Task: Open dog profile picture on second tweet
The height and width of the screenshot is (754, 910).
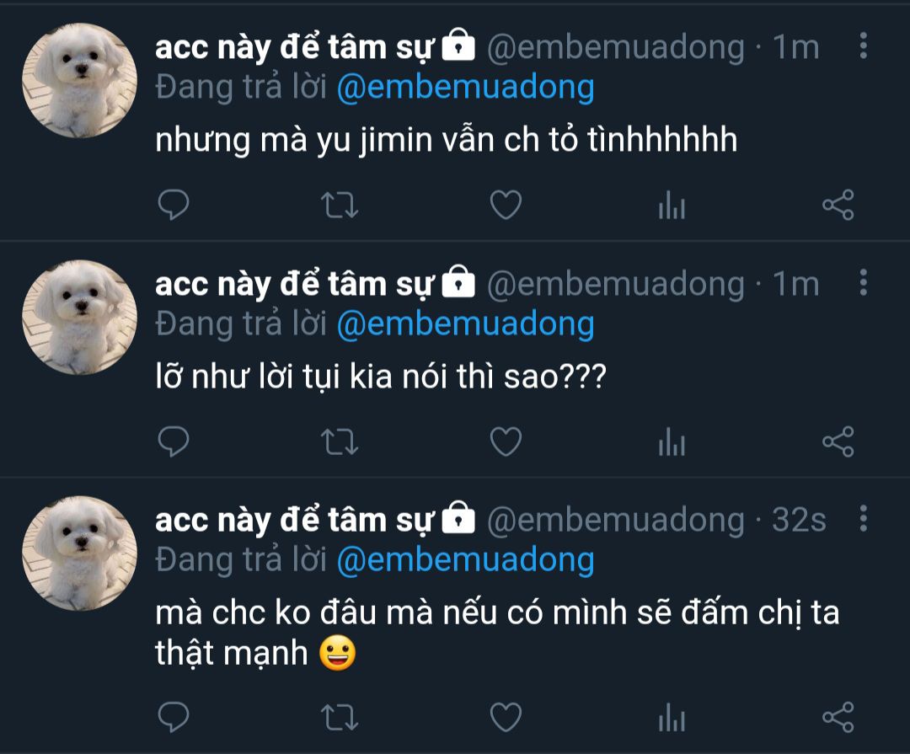Action: click(79, 317)
